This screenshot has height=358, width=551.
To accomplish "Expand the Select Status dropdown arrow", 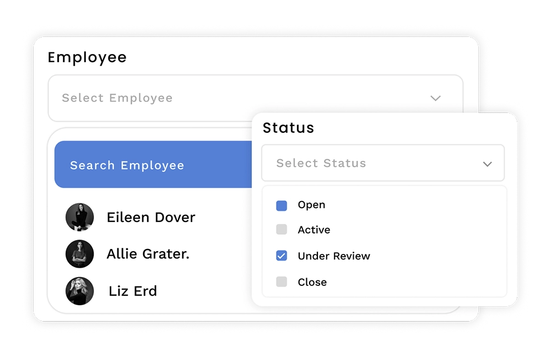I will click(487, 164).
